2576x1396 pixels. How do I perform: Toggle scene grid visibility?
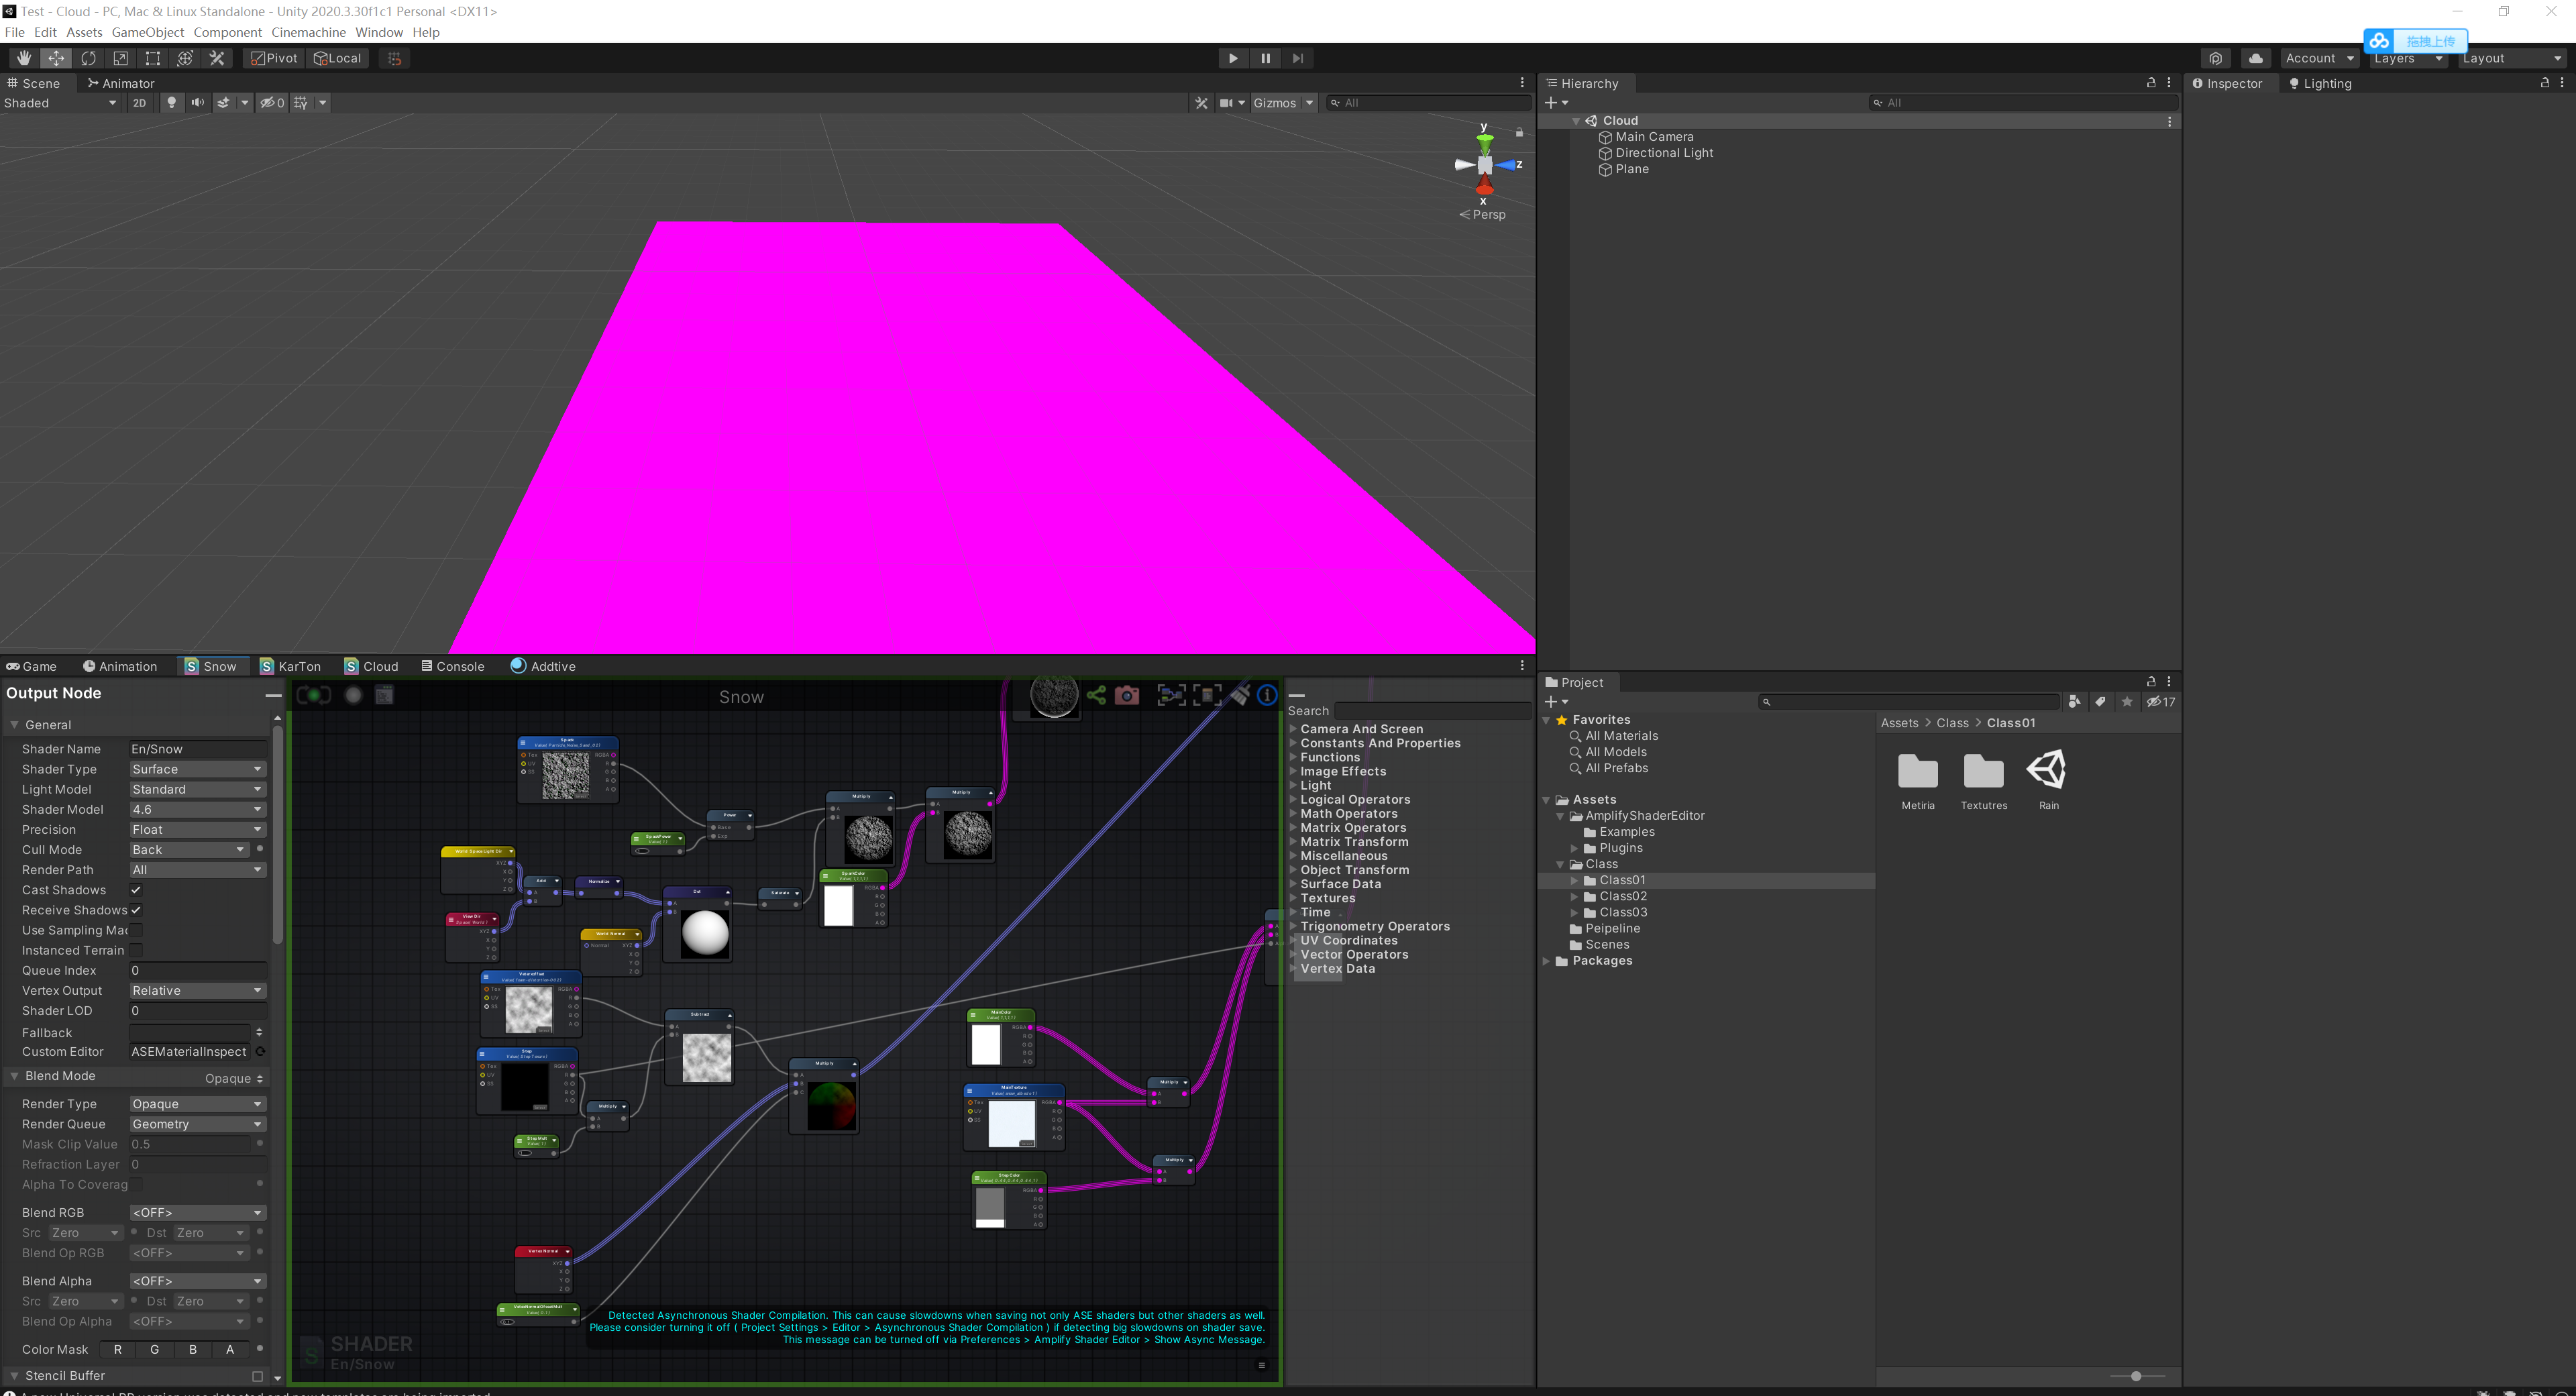(x=300, y=103)
